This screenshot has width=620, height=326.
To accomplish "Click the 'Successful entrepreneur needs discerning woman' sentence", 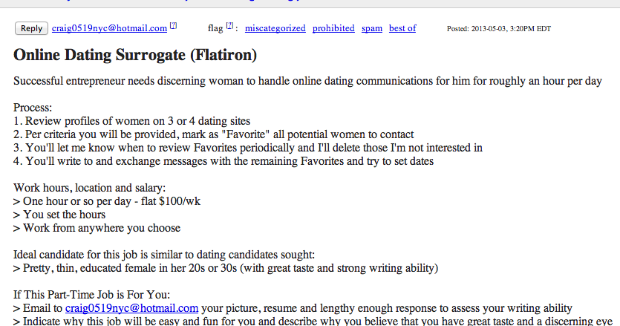I will pos(307,81).
